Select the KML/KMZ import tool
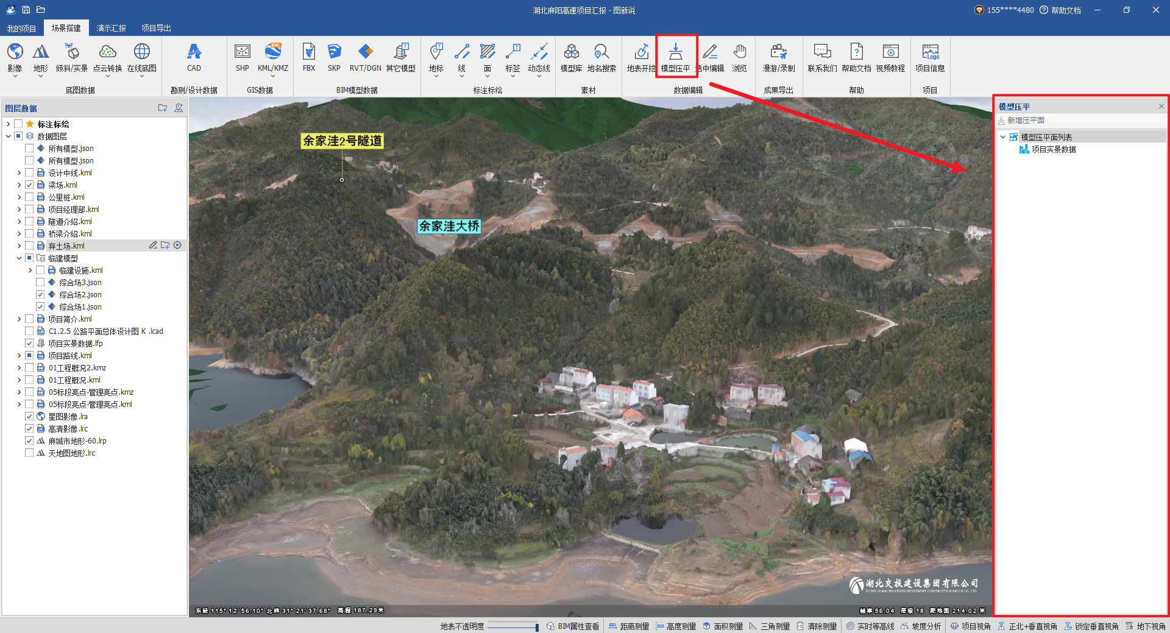The width and height of the screenshot is (1170, 633). (272, 52)
